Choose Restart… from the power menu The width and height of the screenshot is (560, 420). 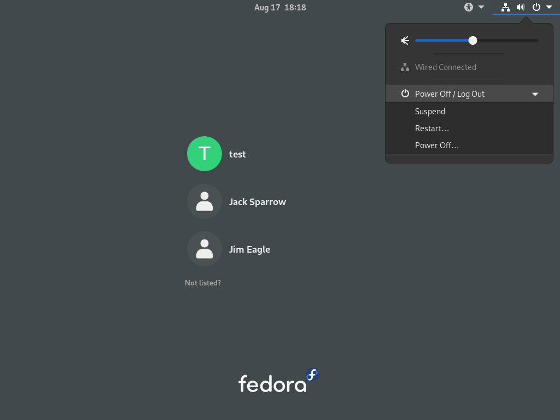[469, 129]
